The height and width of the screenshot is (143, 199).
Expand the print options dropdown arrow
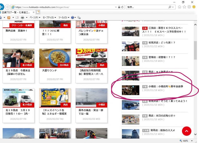[x=27, y=17]
